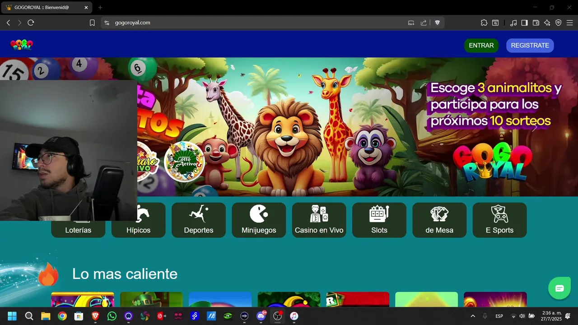This screenshot has width=578, height=325.
Task: Show hidden system tray icons chevron
Action: (473, 316)
